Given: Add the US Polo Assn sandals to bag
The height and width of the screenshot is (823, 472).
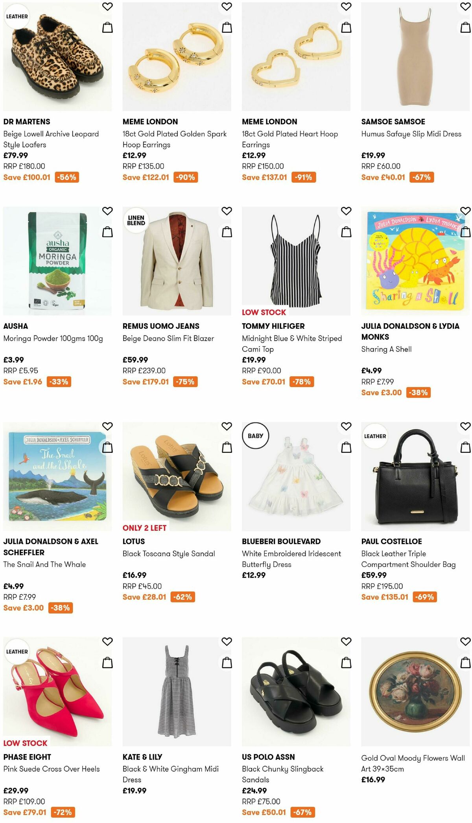Looking at the screenshot, I should click(345, 662).
